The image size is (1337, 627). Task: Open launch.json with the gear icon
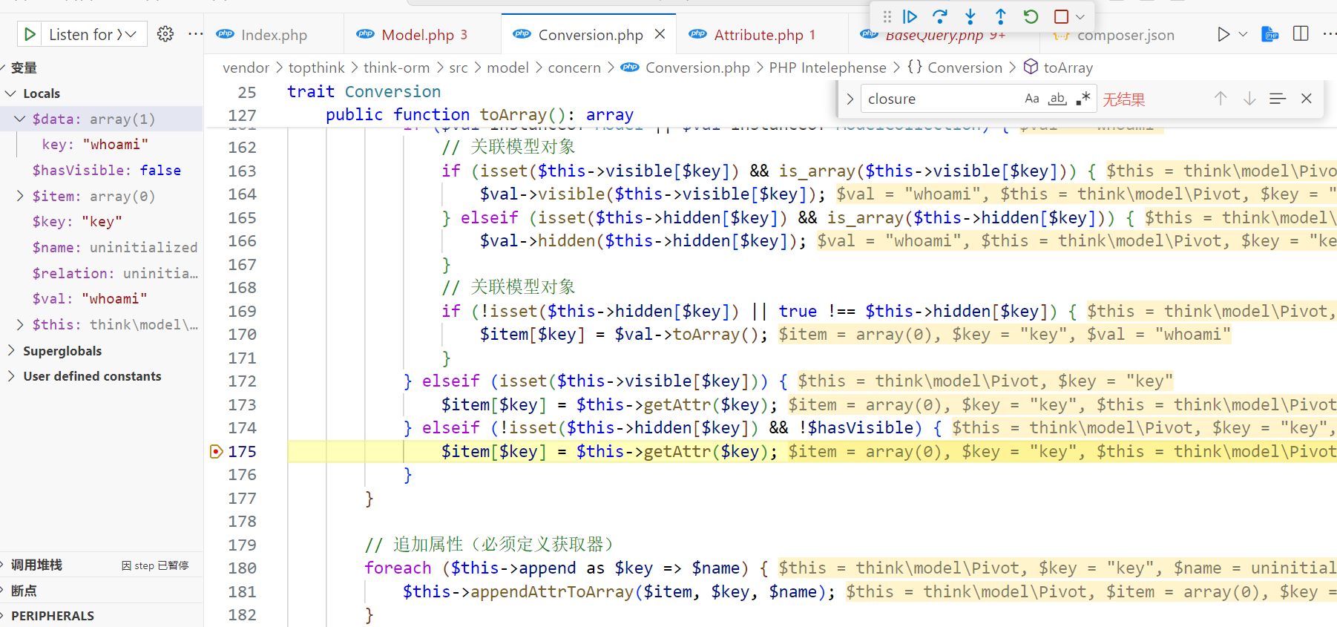pos(165,34)
